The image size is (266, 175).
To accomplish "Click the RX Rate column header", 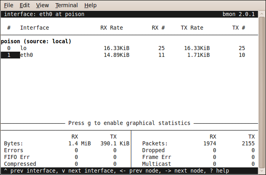I will [112, 28].
